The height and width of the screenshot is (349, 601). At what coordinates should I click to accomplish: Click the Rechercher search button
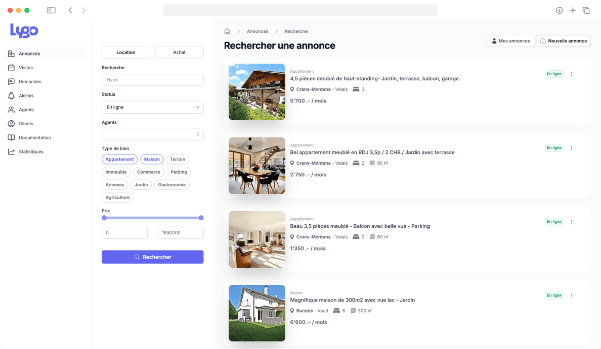[x=152, y=257]
